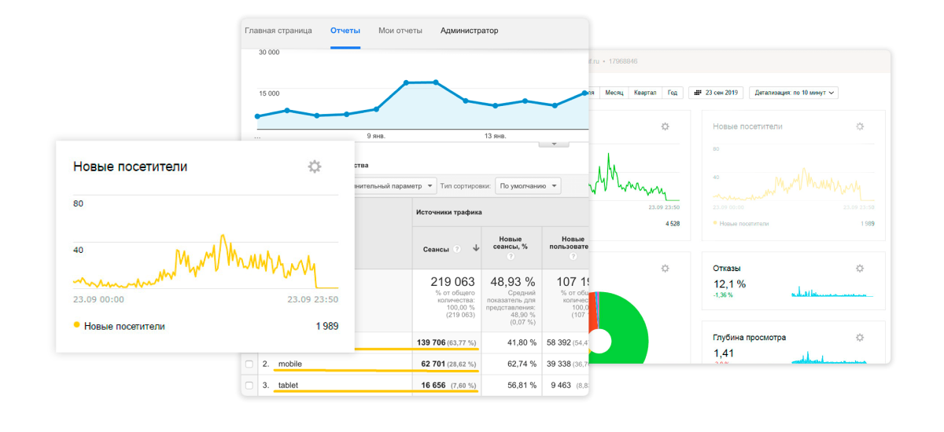The height and width of the screenshot is (432, 944).
Task: Go to the Главная страница tab
Action: [x=278, y=31]
